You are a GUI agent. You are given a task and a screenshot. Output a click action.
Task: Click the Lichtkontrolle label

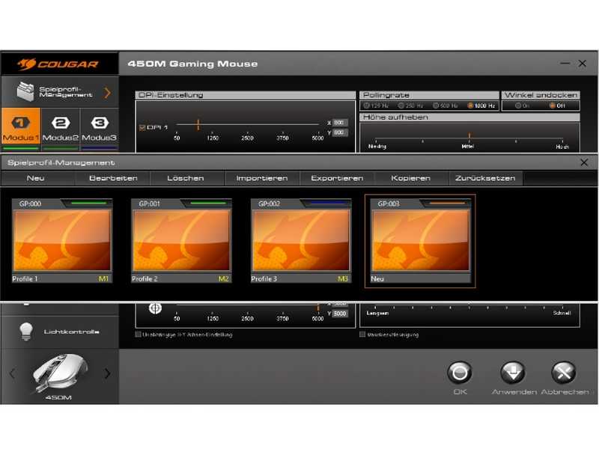(71, 332)
